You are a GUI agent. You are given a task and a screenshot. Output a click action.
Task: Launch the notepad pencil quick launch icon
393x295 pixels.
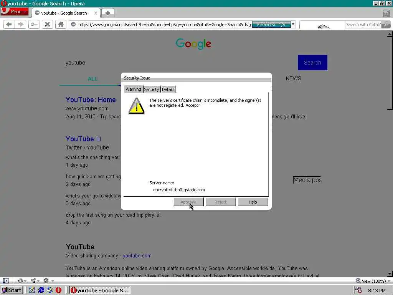pyautogui.click(x=32, y=290)
